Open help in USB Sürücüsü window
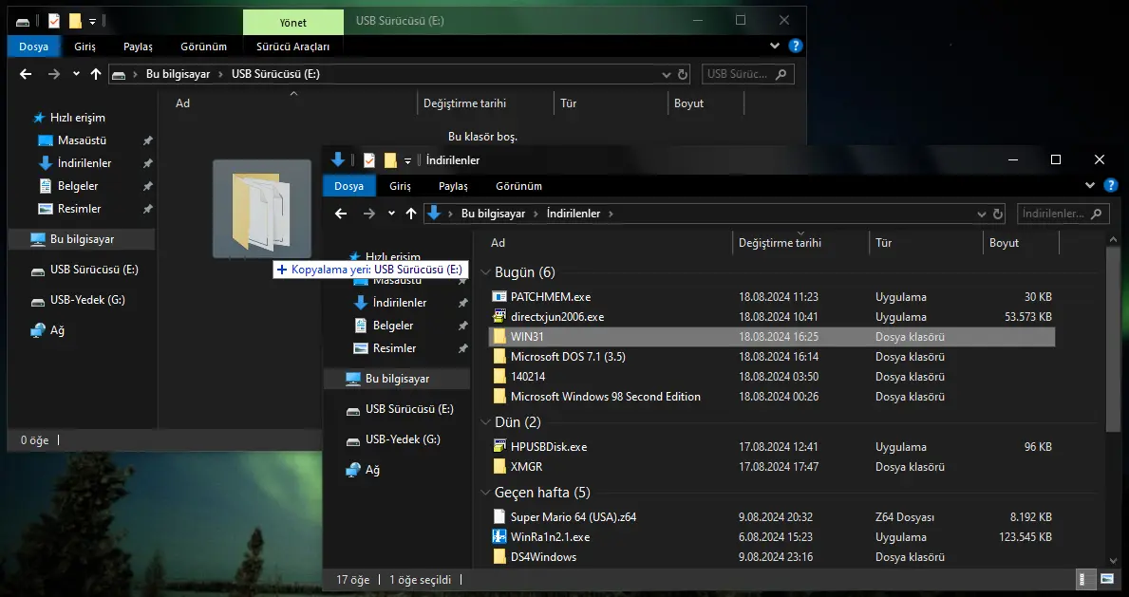The width and height of the screenshot is (1129, 597). [795, 46]
